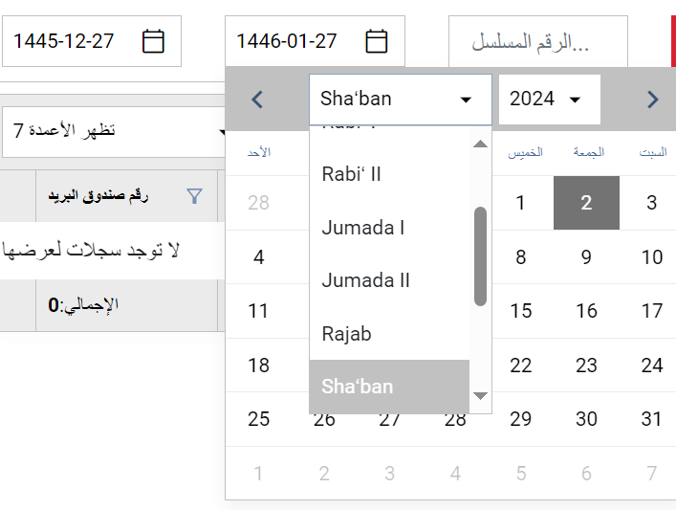Pick day 23 in the calendar grid

click(x=586, y=366)
